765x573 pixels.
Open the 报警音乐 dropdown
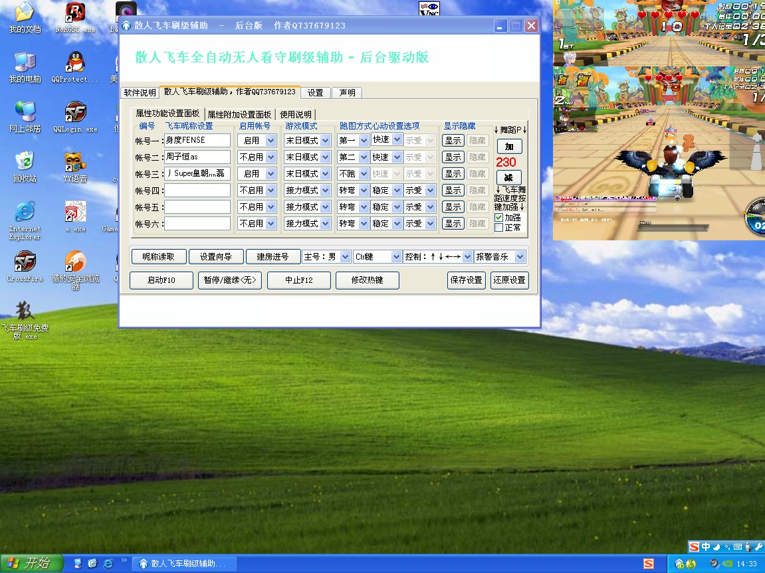520,256
